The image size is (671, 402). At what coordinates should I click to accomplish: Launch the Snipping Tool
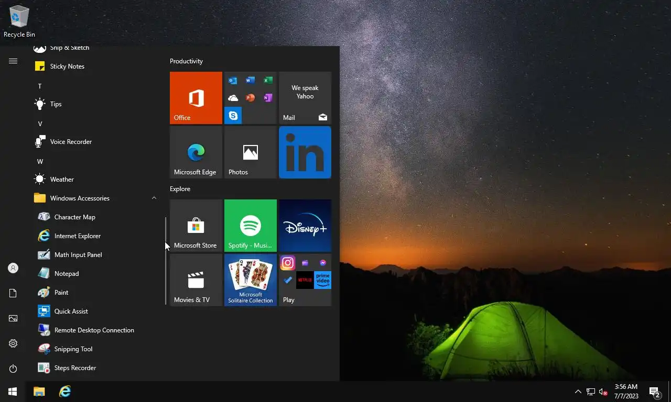94,349
